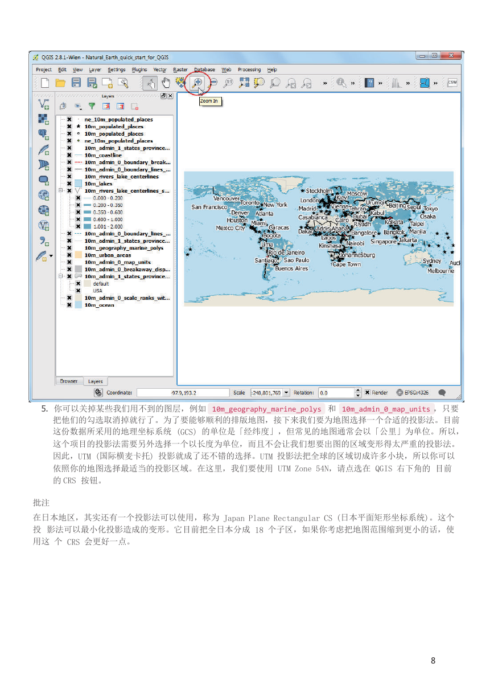
Task: Click the Add Delimited Text Layer comma icon
Action: pyautogui.click(x=44, y=242)
